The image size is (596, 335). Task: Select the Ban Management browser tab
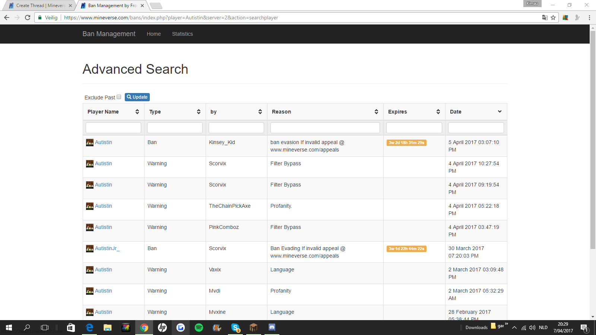coord(112,6)
